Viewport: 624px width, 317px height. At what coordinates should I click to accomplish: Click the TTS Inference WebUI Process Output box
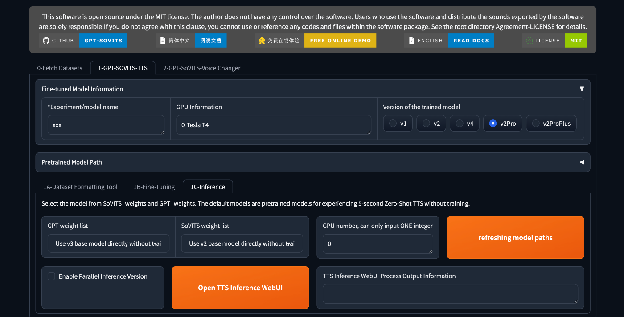[x=450, y=294]
